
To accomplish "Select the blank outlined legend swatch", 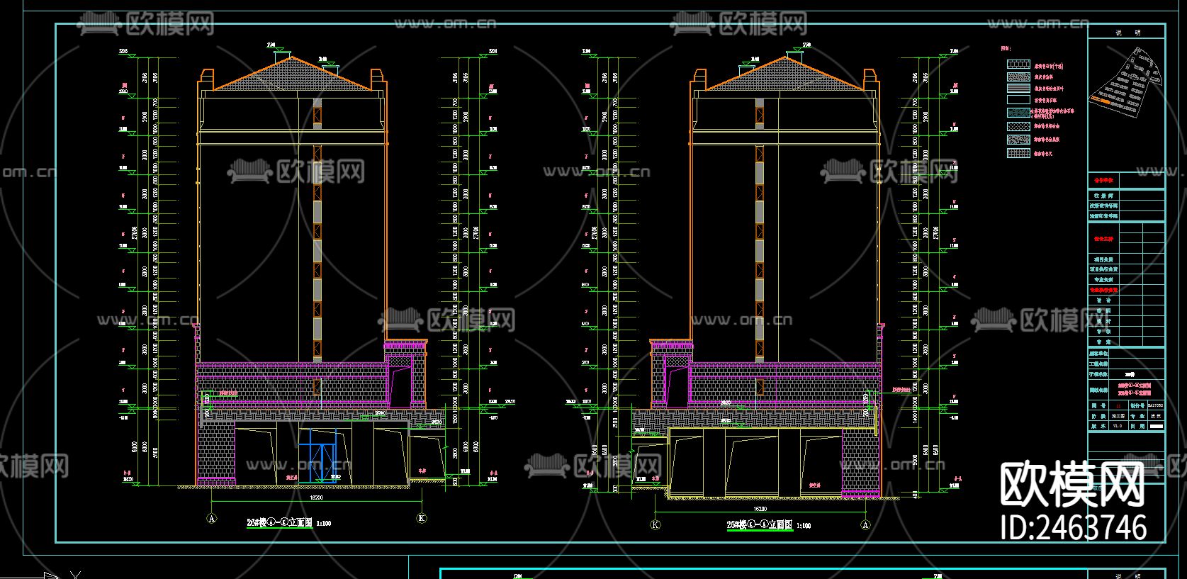I will click(1018, 100).
